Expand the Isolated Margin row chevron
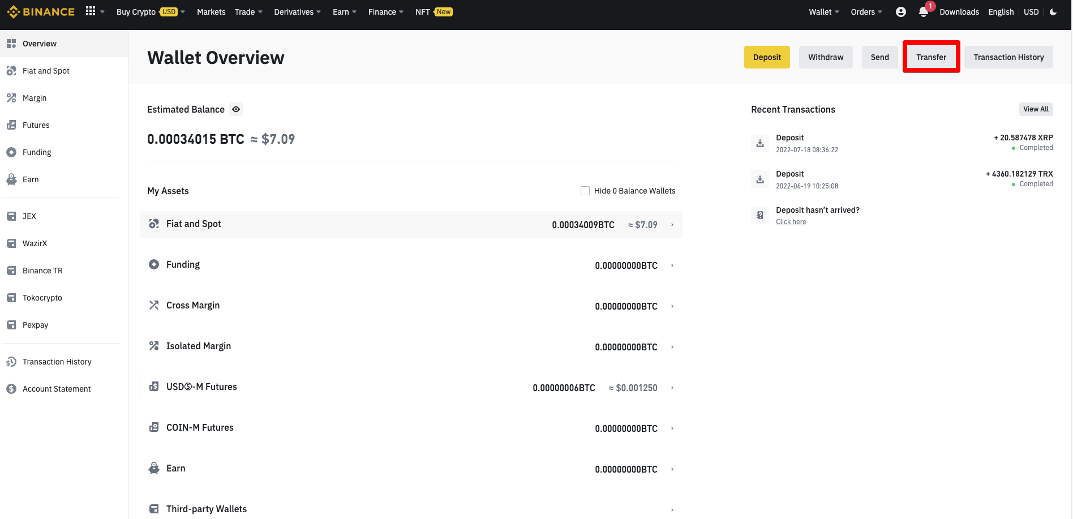Screen dimensions: 1073x519 tap(672, 347)
